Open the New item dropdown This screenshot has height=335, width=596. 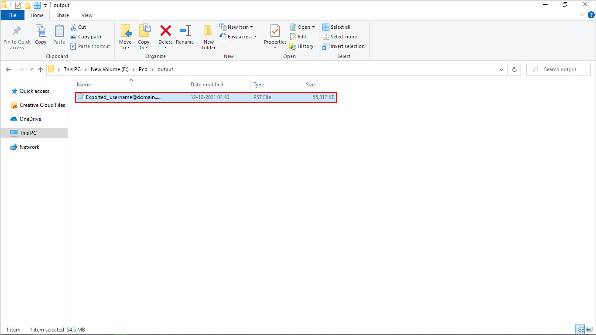pyautogui.click(x=236, y=27)
